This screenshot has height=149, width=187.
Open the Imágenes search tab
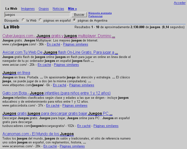coord(28,9)
